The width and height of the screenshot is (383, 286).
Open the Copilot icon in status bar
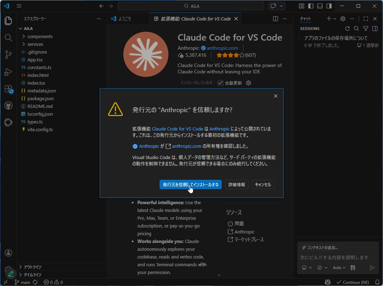pos(328,282)
